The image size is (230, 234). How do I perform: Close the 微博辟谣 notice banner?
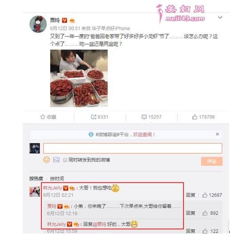pyautogui.click(x=217, y=134)
